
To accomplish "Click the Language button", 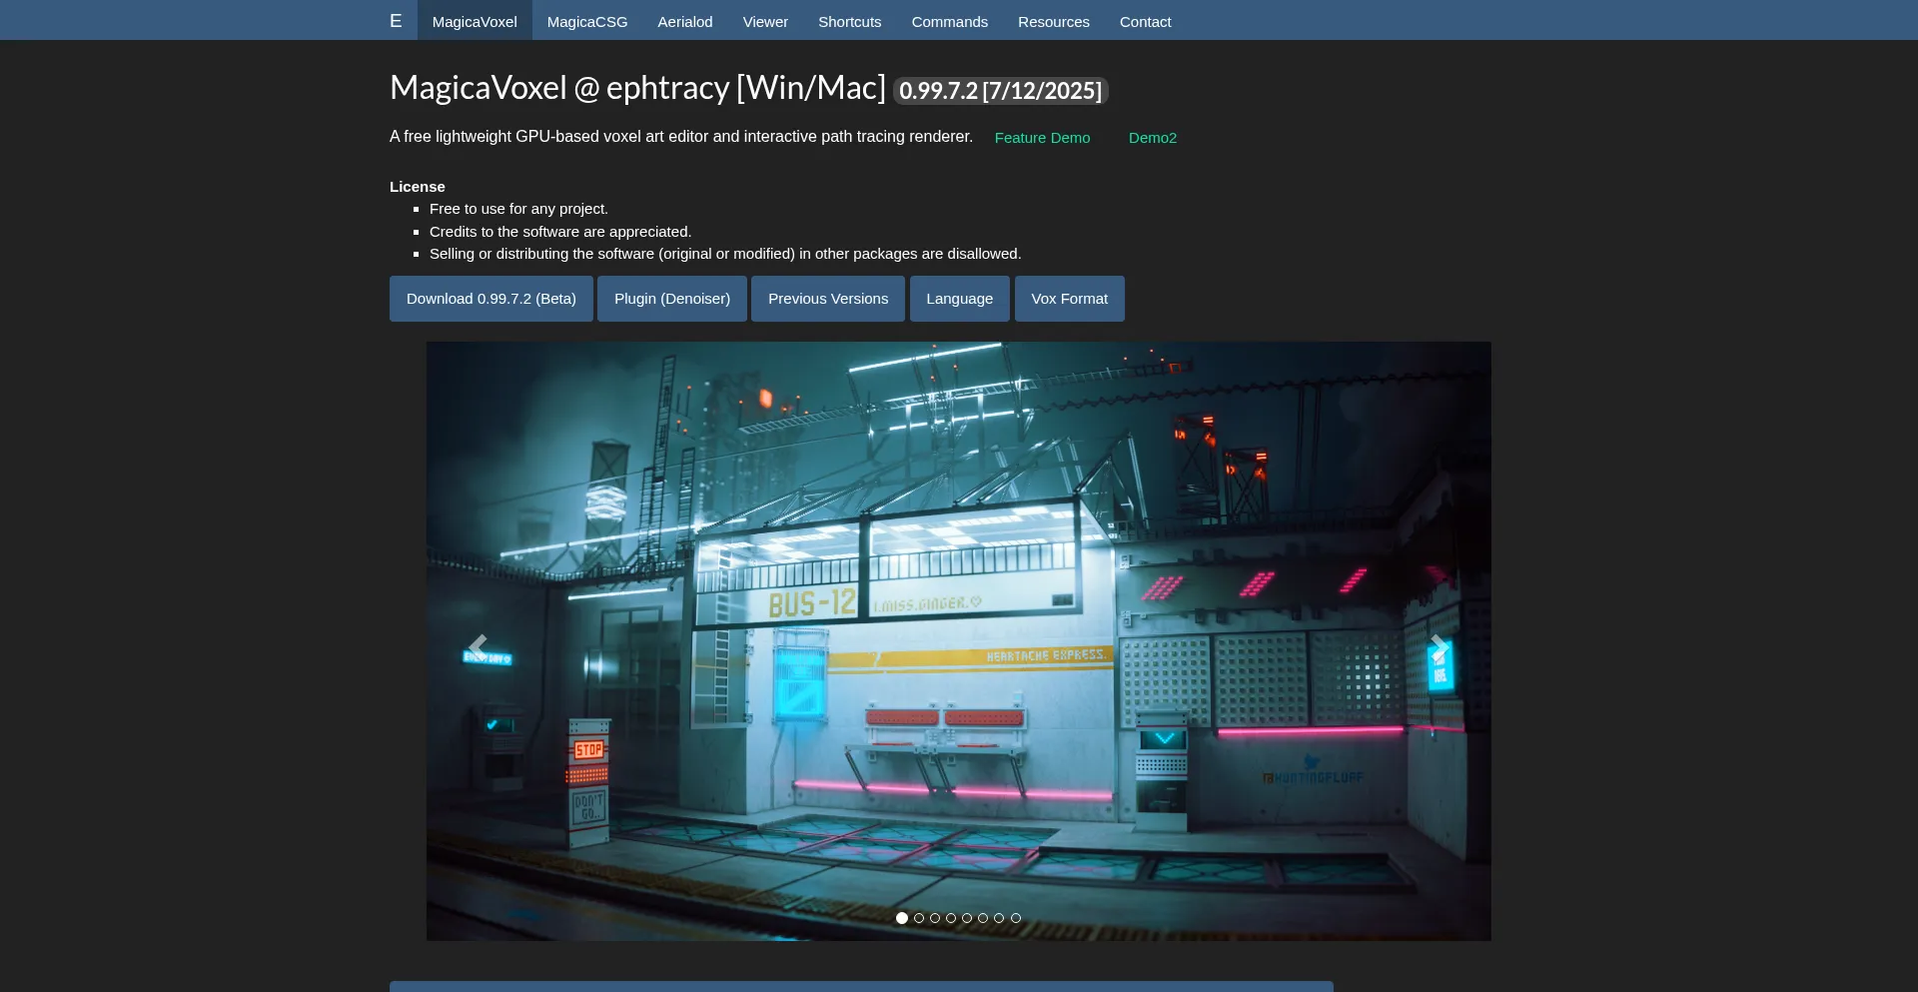I will 960,299.
